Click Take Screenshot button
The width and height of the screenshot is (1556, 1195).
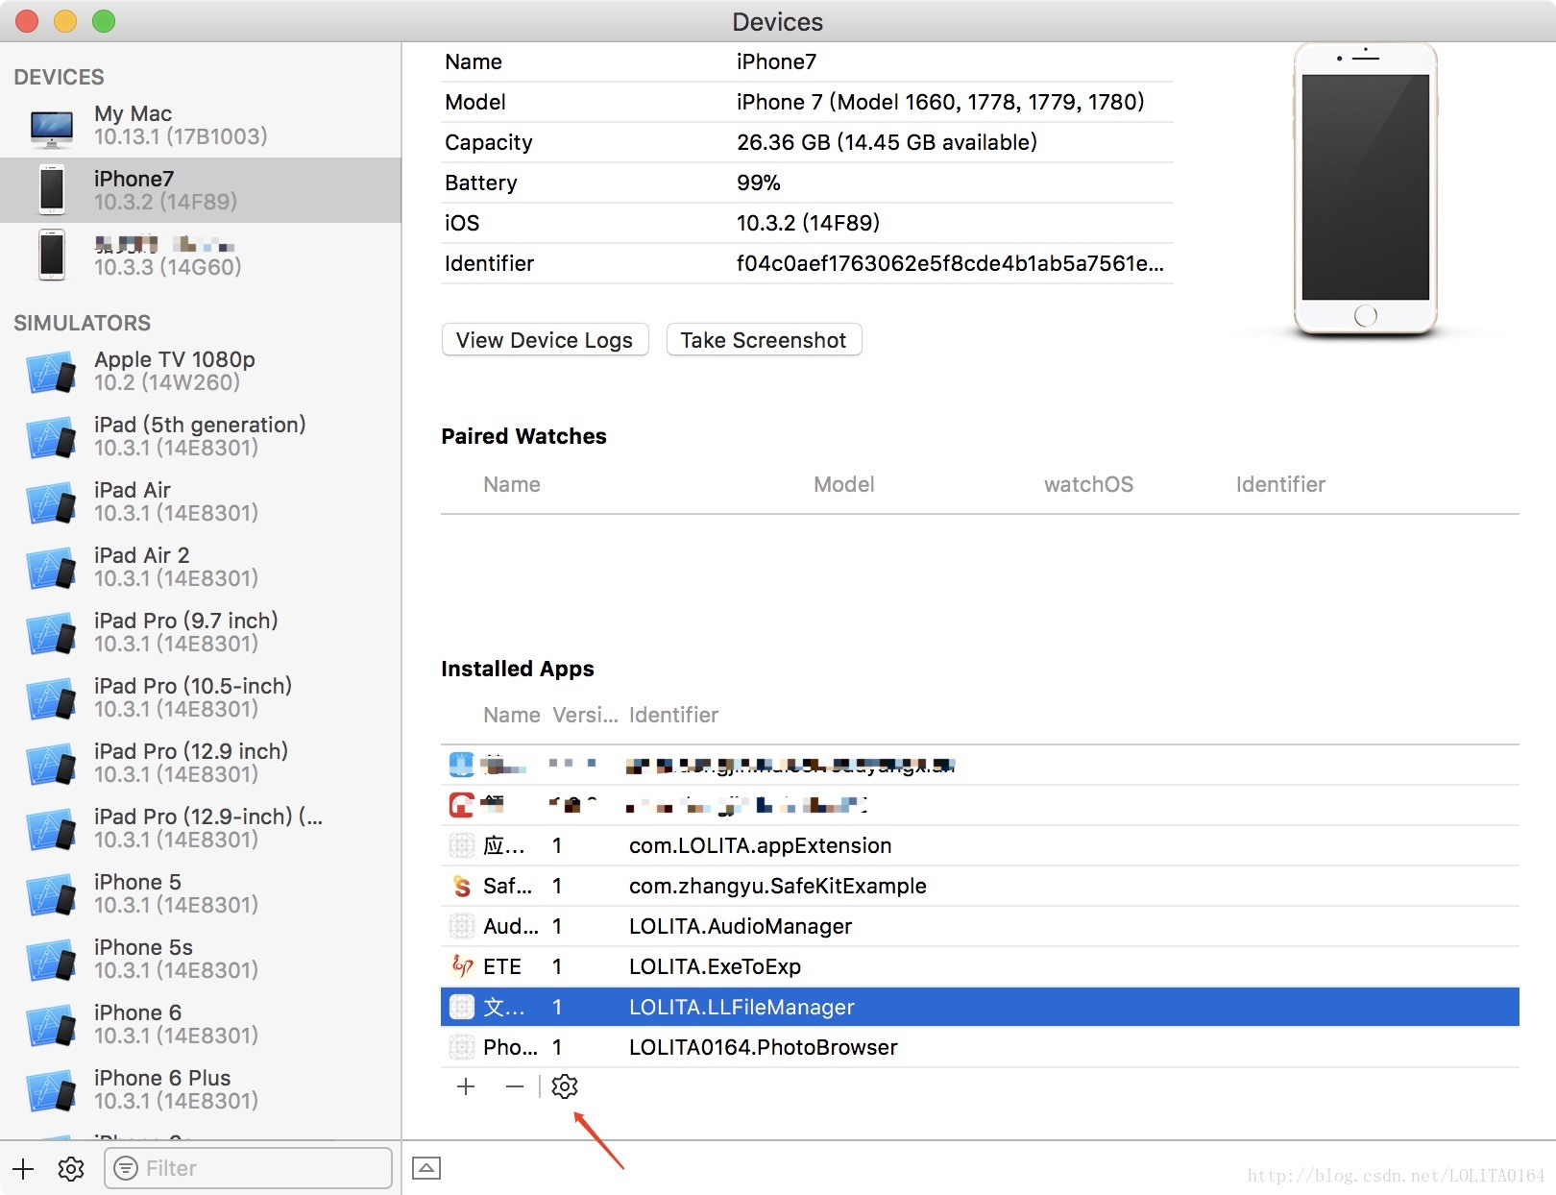pyautogui.click(x=764, y=340)
